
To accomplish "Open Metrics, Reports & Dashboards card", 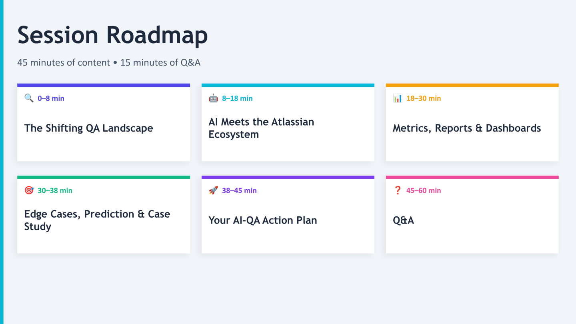I will coord(472,122).
